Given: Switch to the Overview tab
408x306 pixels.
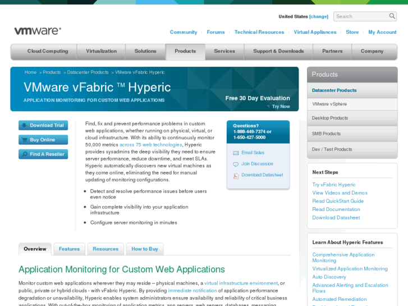Looking at the screenshot, I should (35, 249).
